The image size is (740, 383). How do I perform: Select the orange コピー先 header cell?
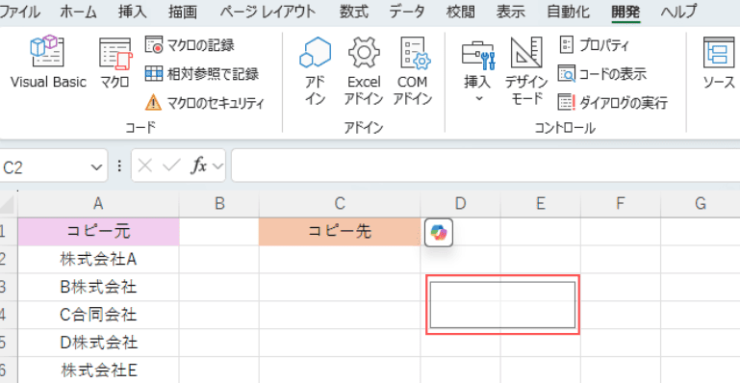pyautogui.click(x=340, y=232)
